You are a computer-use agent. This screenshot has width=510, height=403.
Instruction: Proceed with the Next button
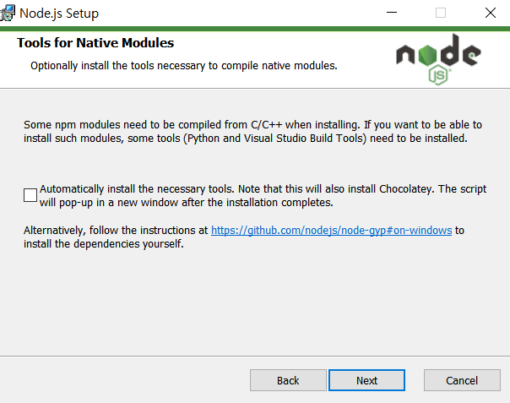click(366, 380)
